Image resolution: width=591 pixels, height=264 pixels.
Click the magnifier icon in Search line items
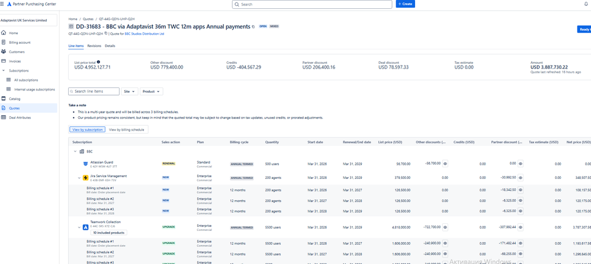tap(72, 92)
